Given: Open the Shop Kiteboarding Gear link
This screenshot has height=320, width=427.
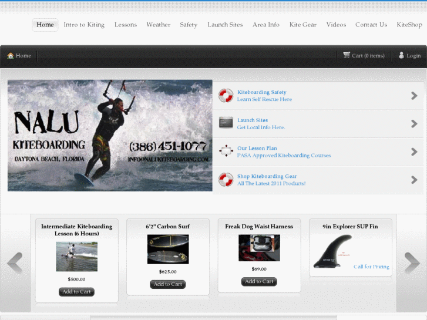Looking at the screenshot, I should point(267,176).
